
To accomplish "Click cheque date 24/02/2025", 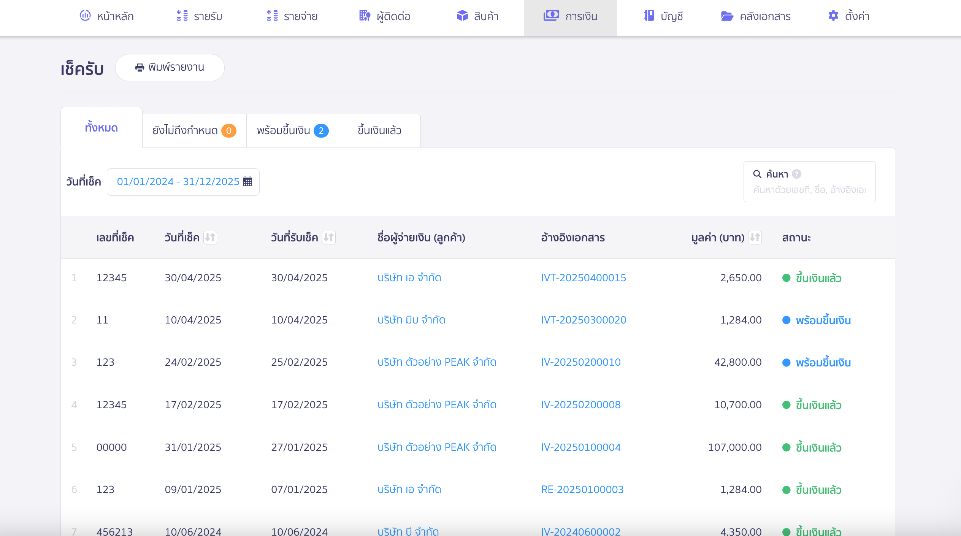I will pyautogui.click(x=193, y=362).
